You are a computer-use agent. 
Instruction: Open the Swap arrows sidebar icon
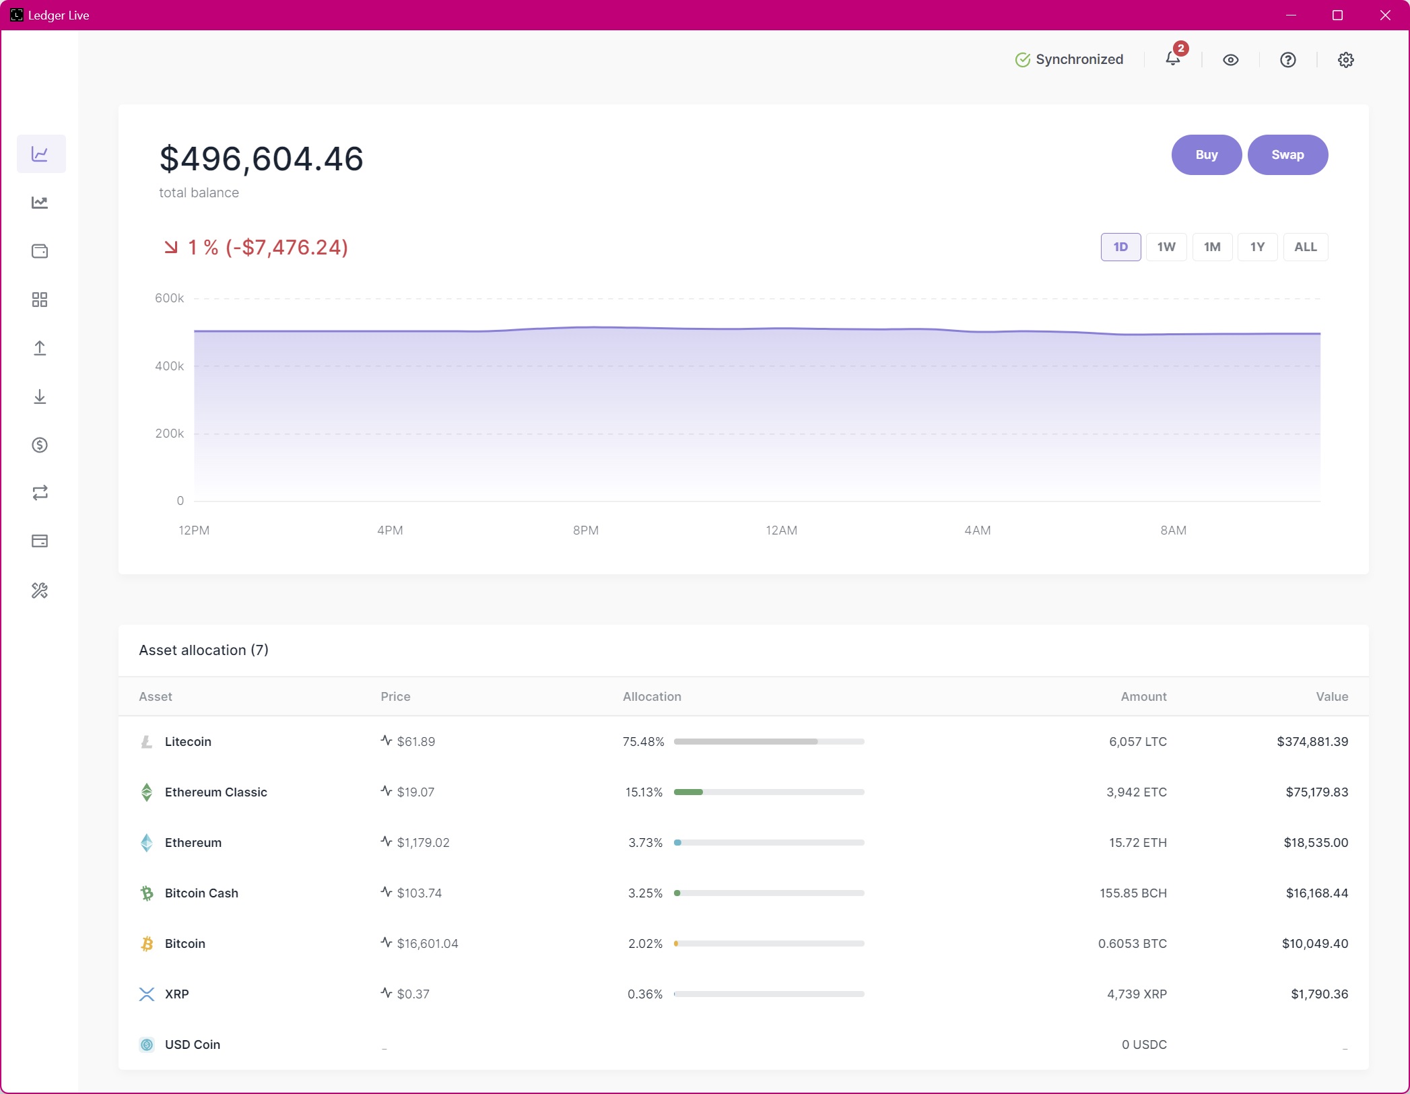[x=40, y=493]
